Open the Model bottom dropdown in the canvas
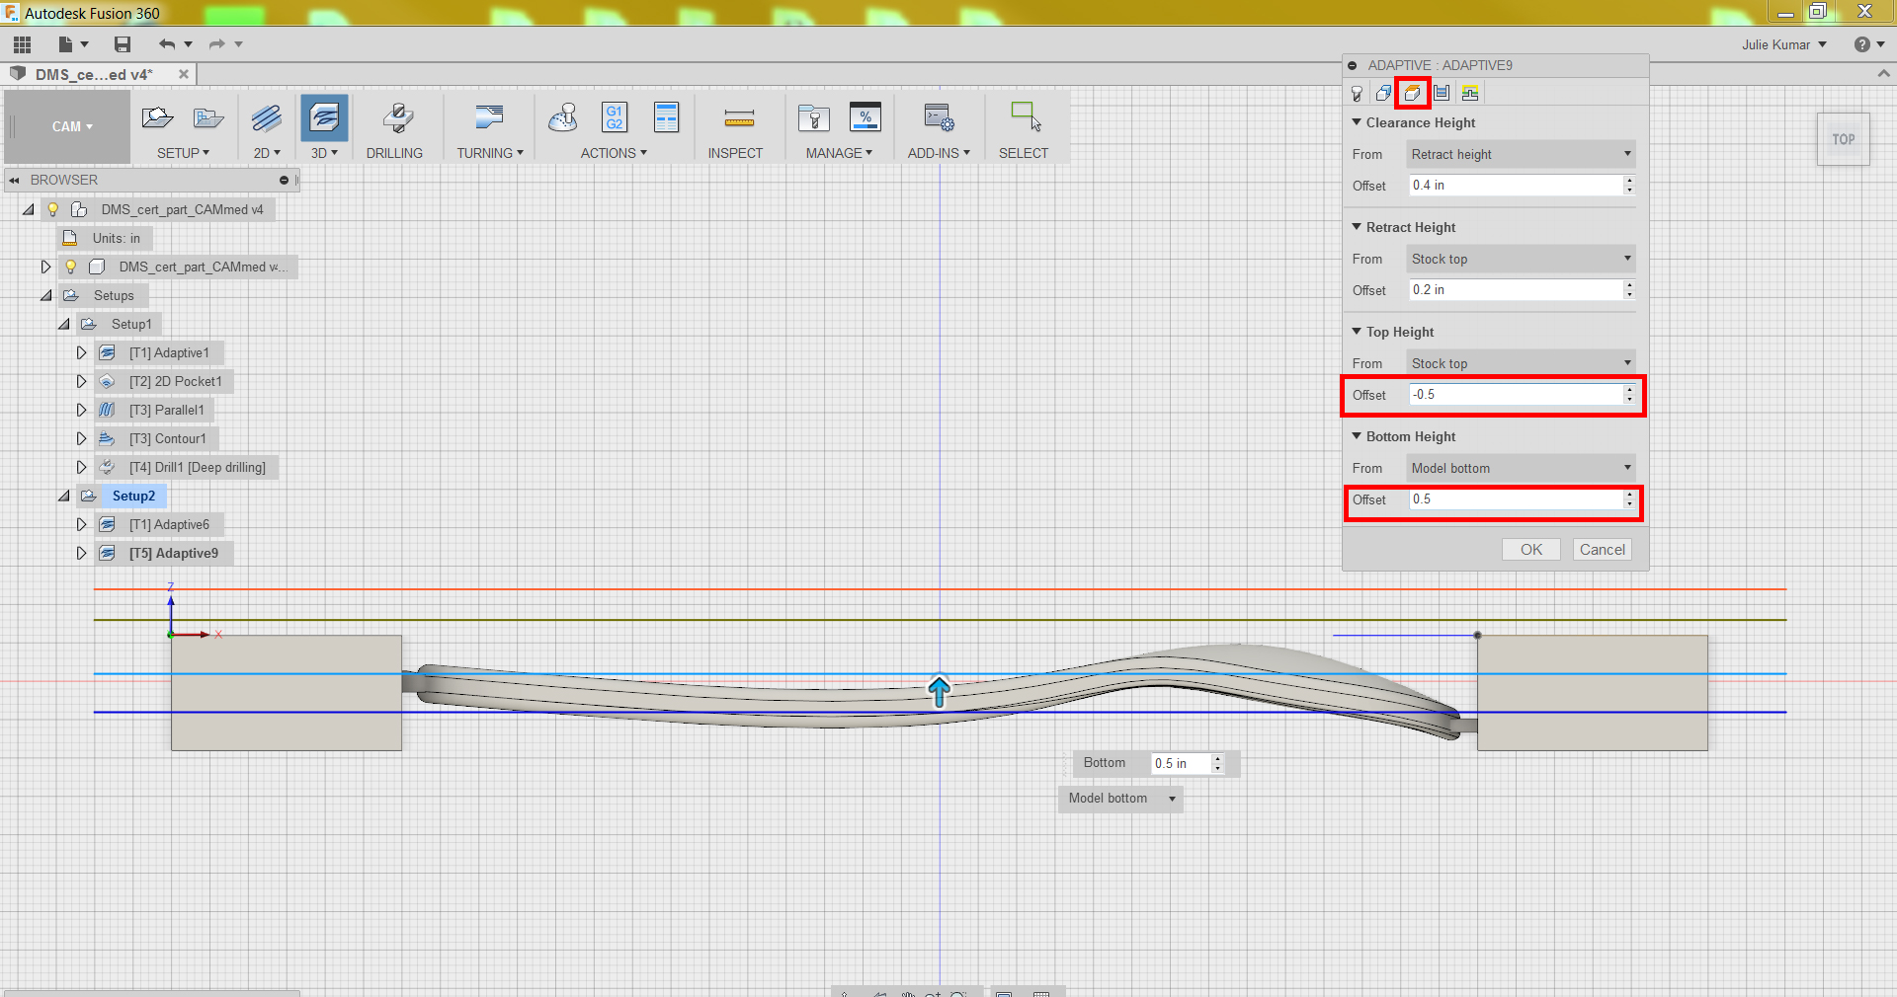 [1121, 799]
